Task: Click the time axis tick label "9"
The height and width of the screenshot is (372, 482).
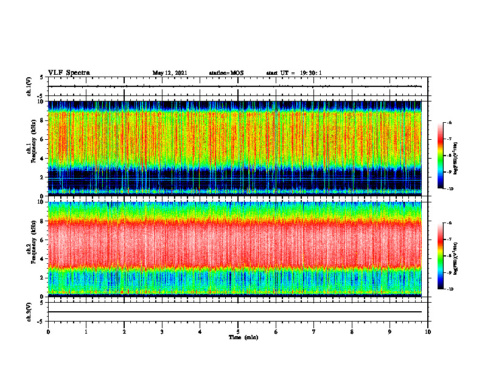Action: 389,332
